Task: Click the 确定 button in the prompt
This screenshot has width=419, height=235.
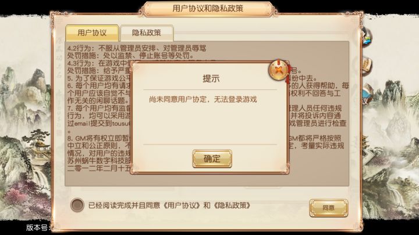Action: coord(212,159)
